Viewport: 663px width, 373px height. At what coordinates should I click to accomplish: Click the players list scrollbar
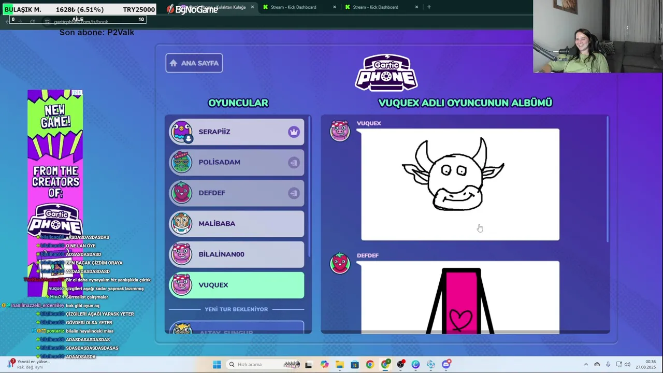(x=309, y=187)
